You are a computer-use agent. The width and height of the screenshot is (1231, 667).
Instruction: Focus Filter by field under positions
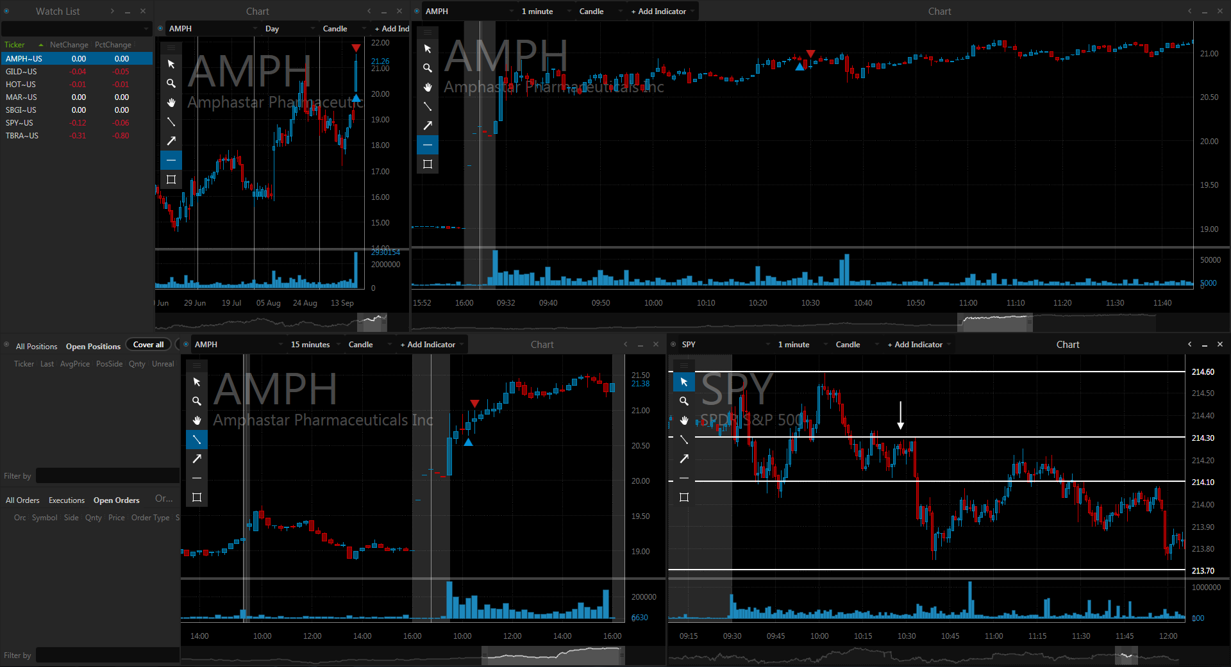(x=107, y=475)
